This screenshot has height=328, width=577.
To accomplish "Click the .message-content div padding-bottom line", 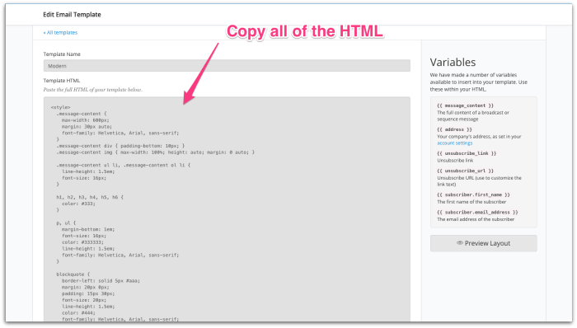I will tap(120, 146).
